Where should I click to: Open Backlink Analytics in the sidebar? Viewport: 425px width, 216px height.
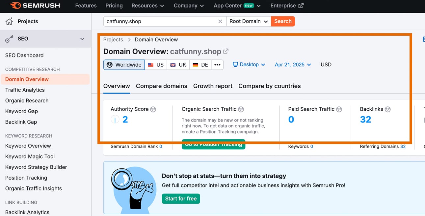27,212
